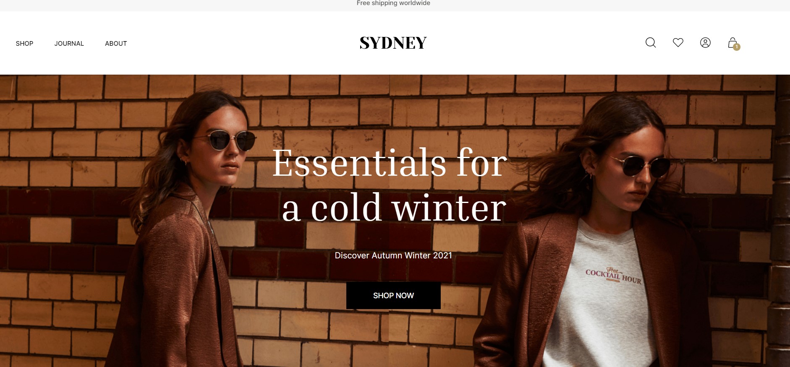Click the 'Essentials for' headline line
This screenshot has height=367, width=790.
coord(390,163)
